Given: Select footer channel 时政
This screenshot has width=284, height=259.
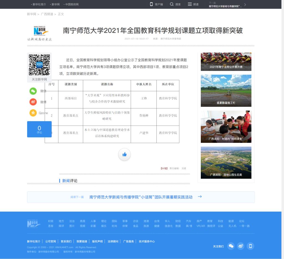Looking at the screenshot, I should [51, 221].
